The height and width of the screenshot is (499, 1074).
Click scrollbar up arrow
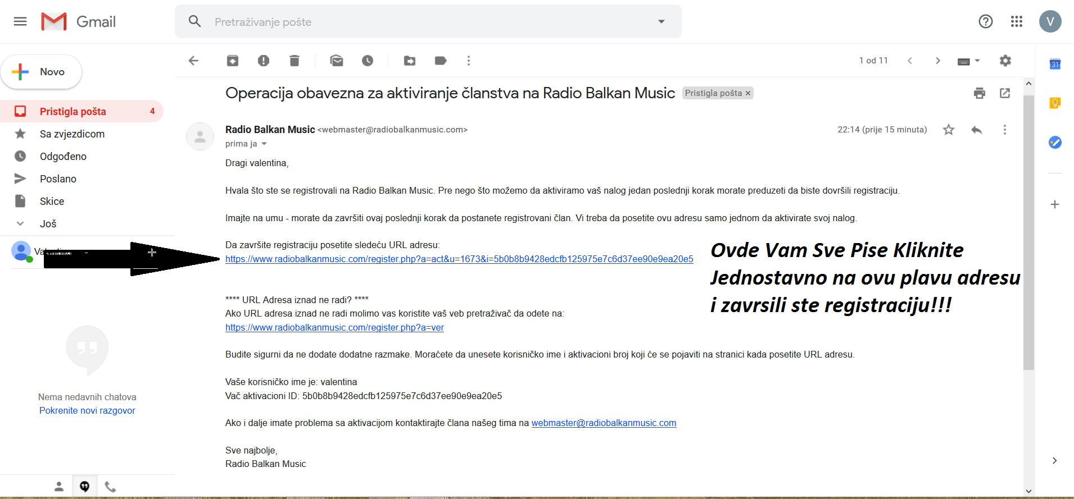coord(1028,84)
